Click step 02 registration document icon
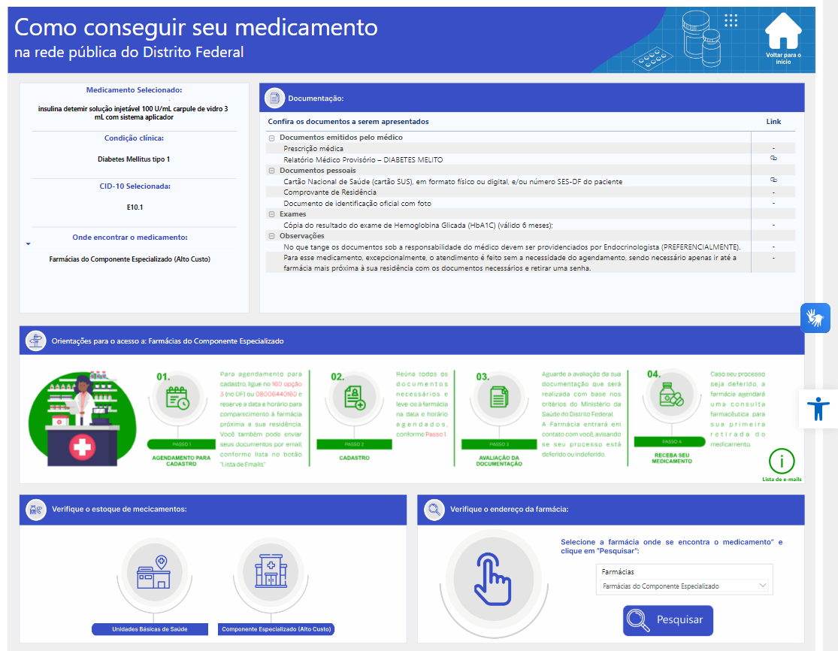Viewport: 838px width, 651px height. [x=354, y=398]
